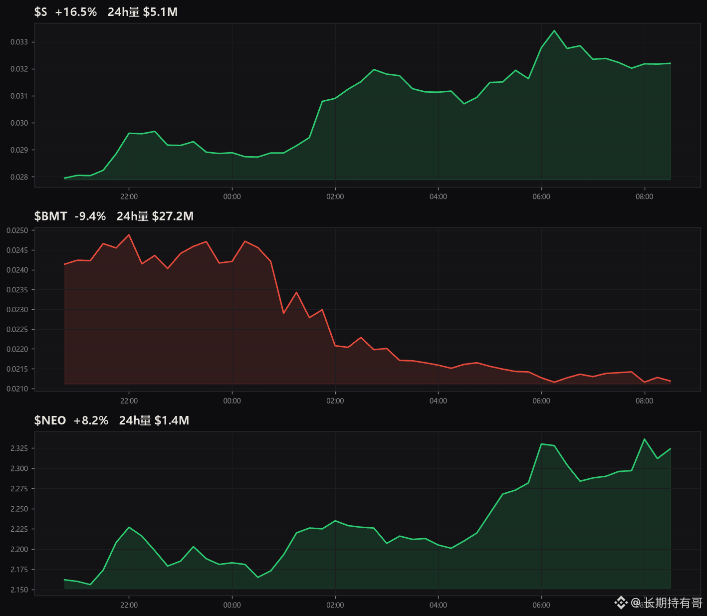Select the +16.5% change label

[76, 12]
